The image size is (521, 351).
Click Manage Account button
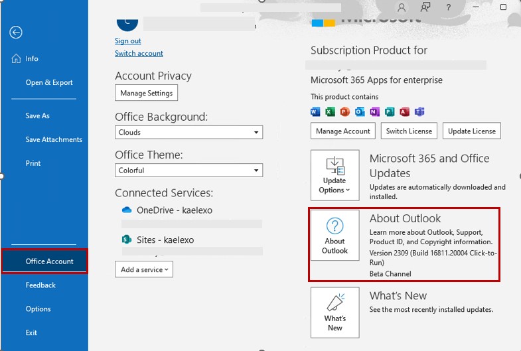point(343,131)
